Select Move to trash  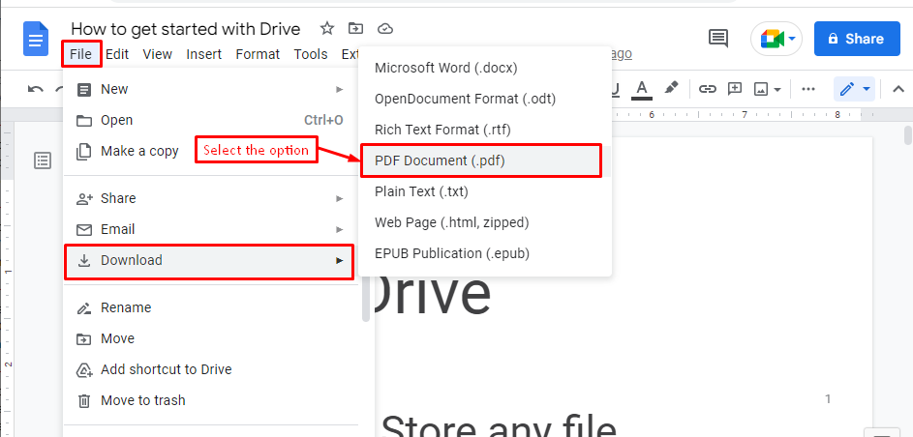[211, 401]
